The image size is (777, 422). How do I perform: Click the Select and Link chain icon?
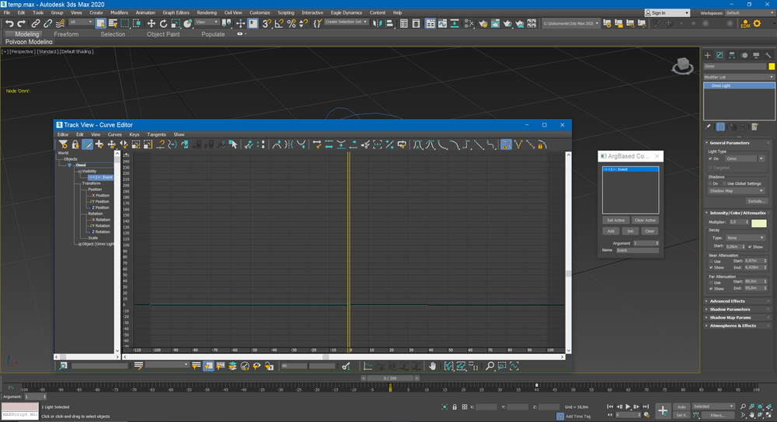pyautogui.click(x=37, y=23)
